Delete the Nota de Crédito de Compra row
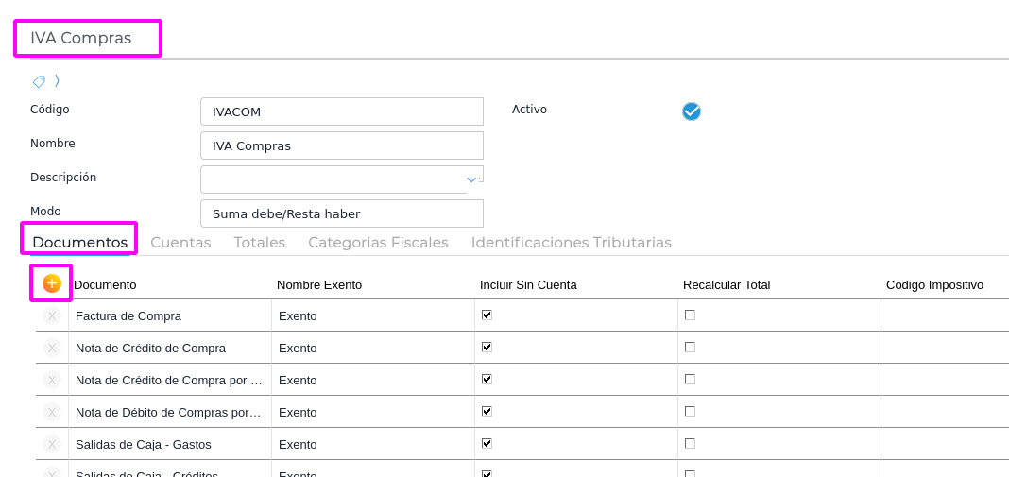The width and height of the screenshot is (1009, 477). coord(52,349)
